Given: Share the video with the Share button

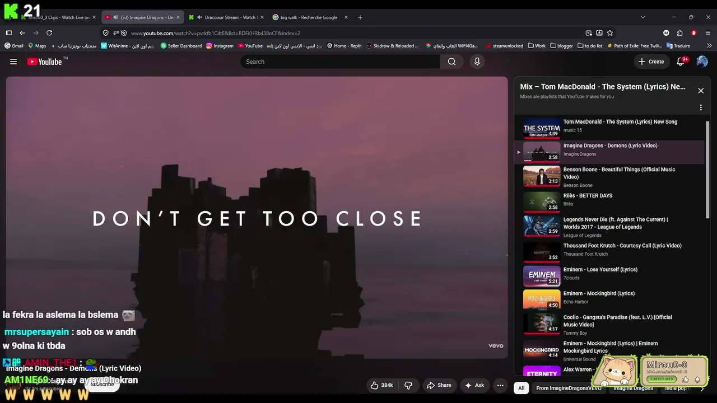Looking at the screenshot, I should click(439, 385).
